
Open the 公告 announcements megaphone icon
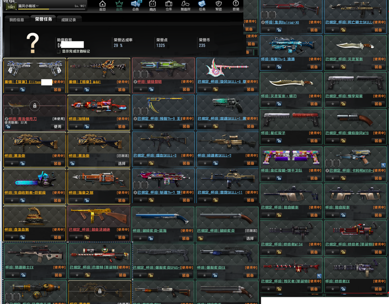click(x=136, y=5)
